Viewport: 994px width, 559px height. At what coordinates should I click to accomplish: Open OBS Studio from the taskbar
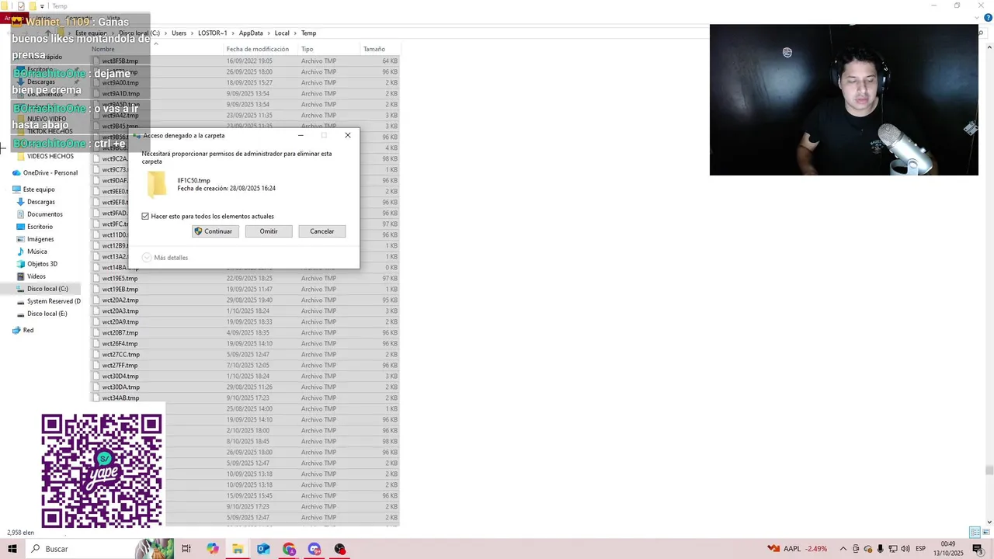pyautogui.click(x=340, y=549)
